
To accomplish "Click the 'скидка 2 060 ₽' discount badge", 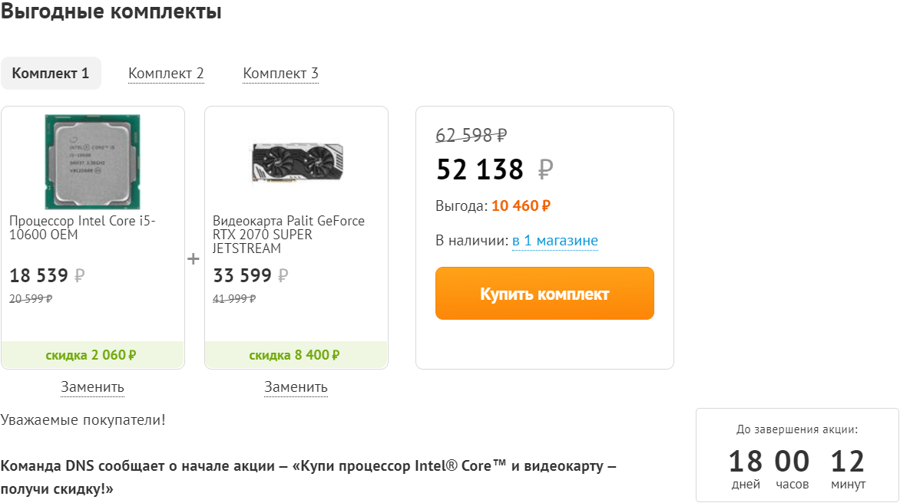I will coord(91,355).
